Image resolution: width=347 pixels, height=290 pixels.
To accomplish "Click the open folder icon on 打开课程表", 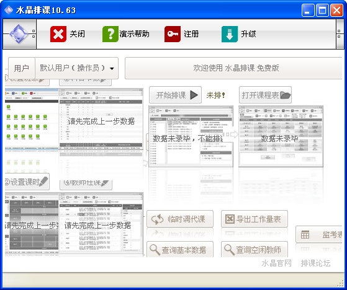I will coord(285,95).
